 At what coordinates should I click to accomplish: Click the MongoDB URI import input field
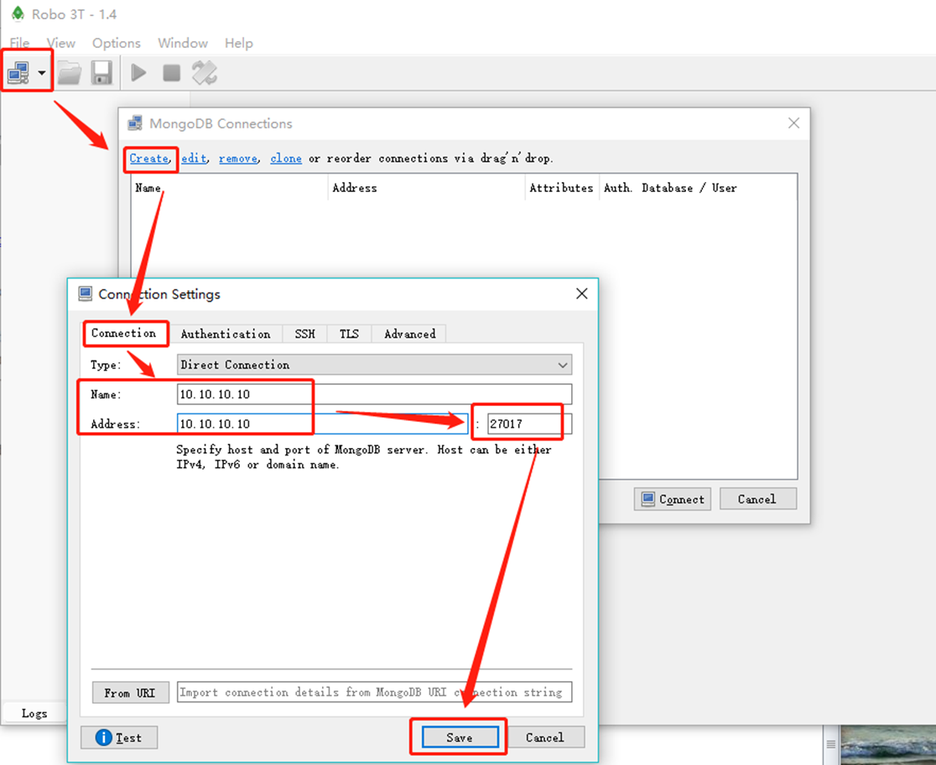[374, 692]
